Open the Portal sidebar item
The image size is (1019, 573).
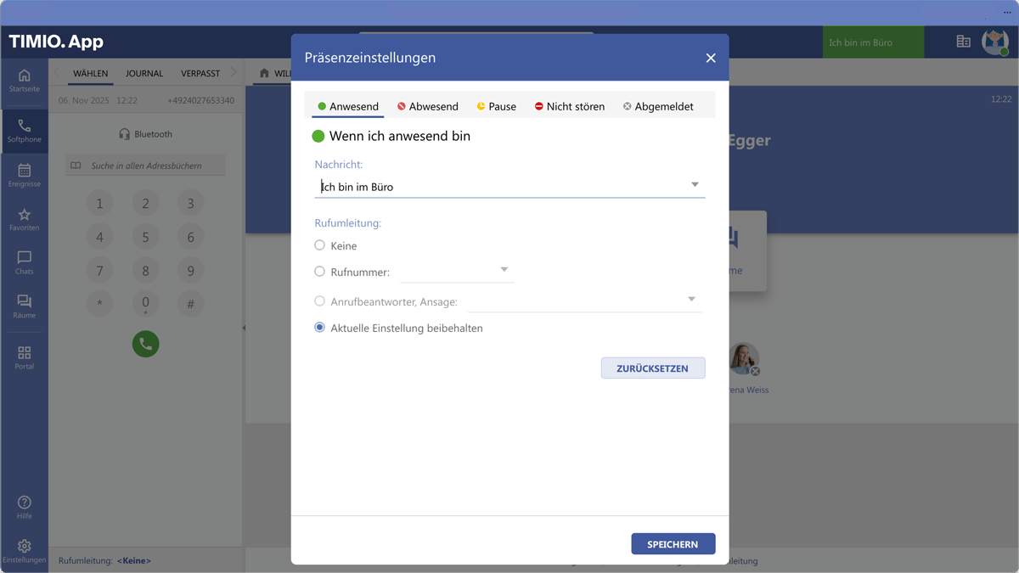[x=25, y=355]
